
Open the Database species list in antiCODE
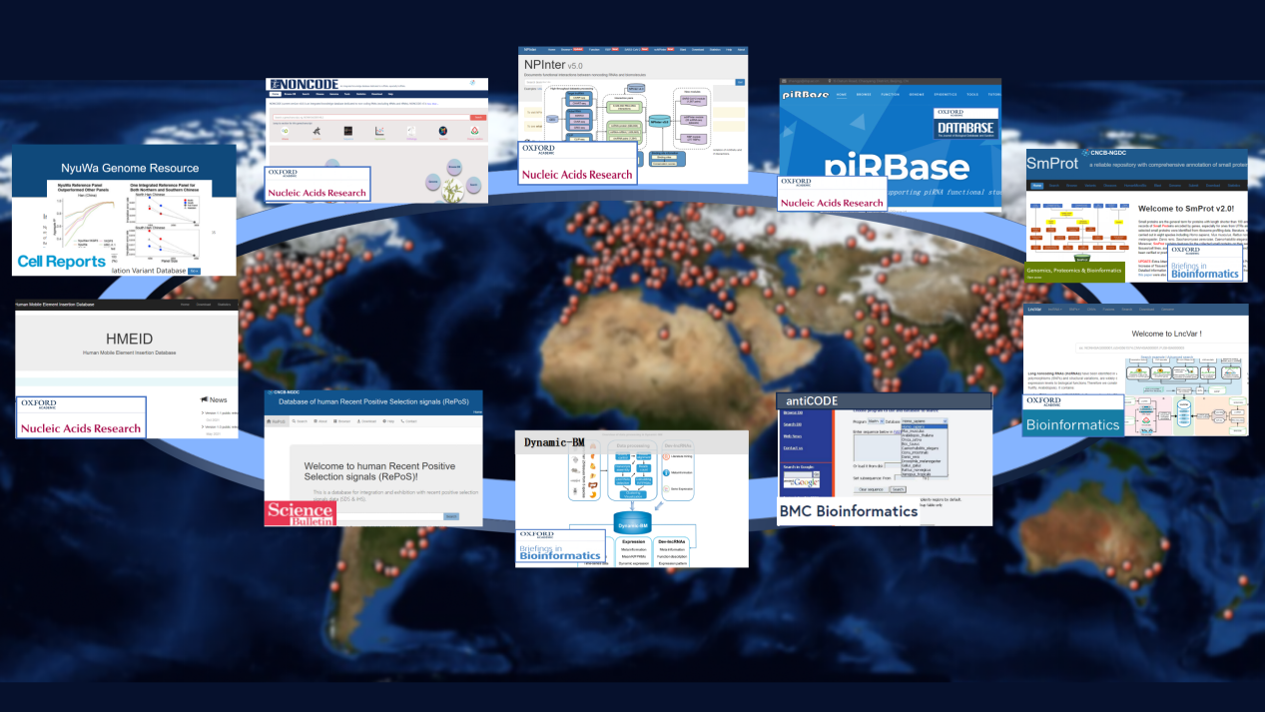pos(924,422)
